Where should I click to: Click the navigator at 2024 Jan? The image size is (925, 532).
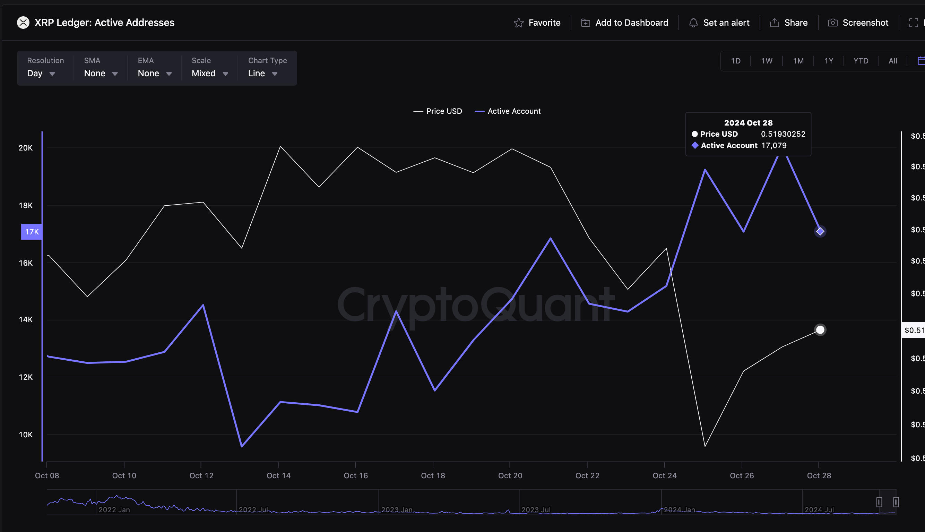[x=679, y=510]
